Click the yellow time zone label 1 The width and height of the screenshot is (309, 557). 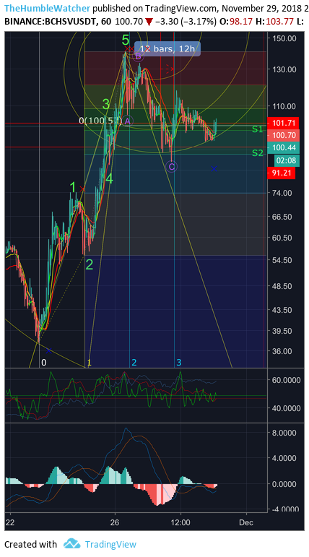pyautogui.click(x=89, y=363)
